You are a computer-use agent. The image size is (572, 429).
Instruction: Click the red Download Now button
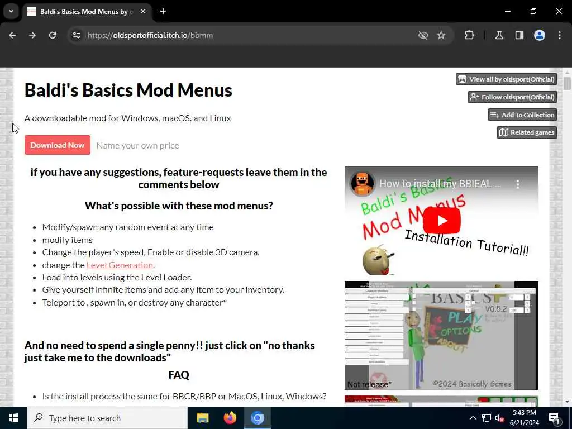click(58, 145)
